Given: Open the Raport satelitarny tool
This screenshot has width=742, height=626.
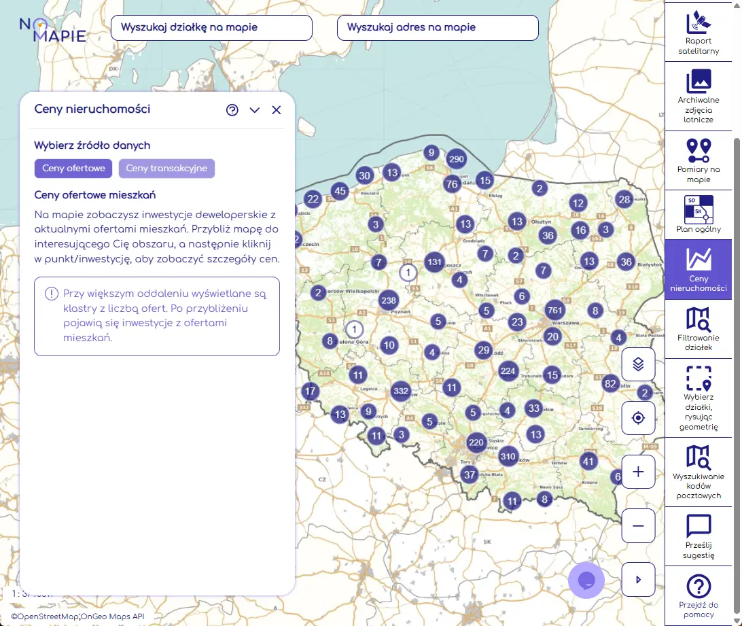Looking at the screenshot, I should coord(699,31).
